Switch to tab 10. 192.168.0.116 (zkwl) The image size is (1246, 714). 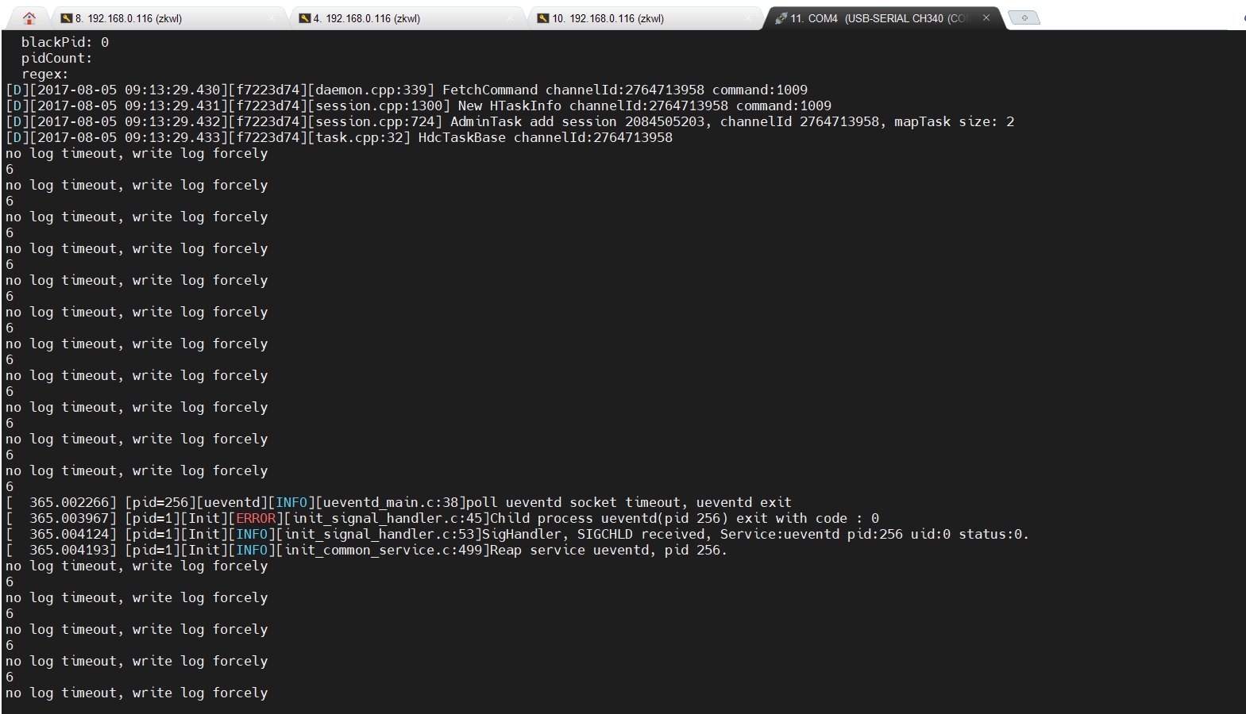pyautogui.click(x=646, y=18)
